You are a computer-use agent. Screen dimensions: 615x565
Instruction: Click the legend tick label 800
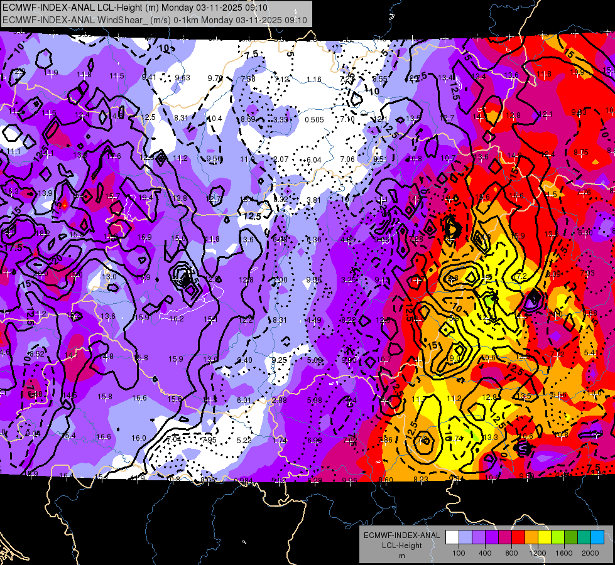pos(511,553)
